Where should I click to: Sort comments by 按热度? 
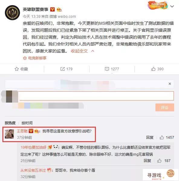10,123
